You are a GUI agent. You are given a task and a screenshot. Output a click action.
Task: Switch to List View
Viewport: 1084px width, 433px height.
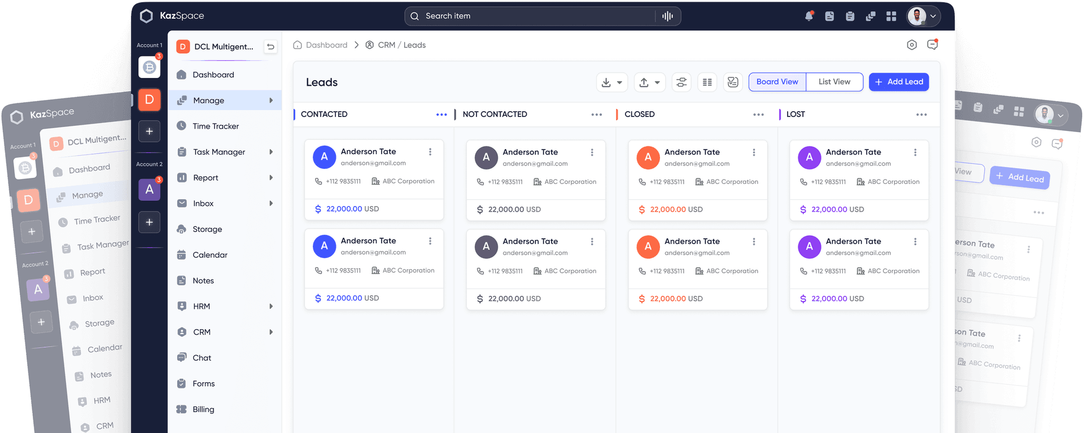pyautogui.click(x=834, y=82)
